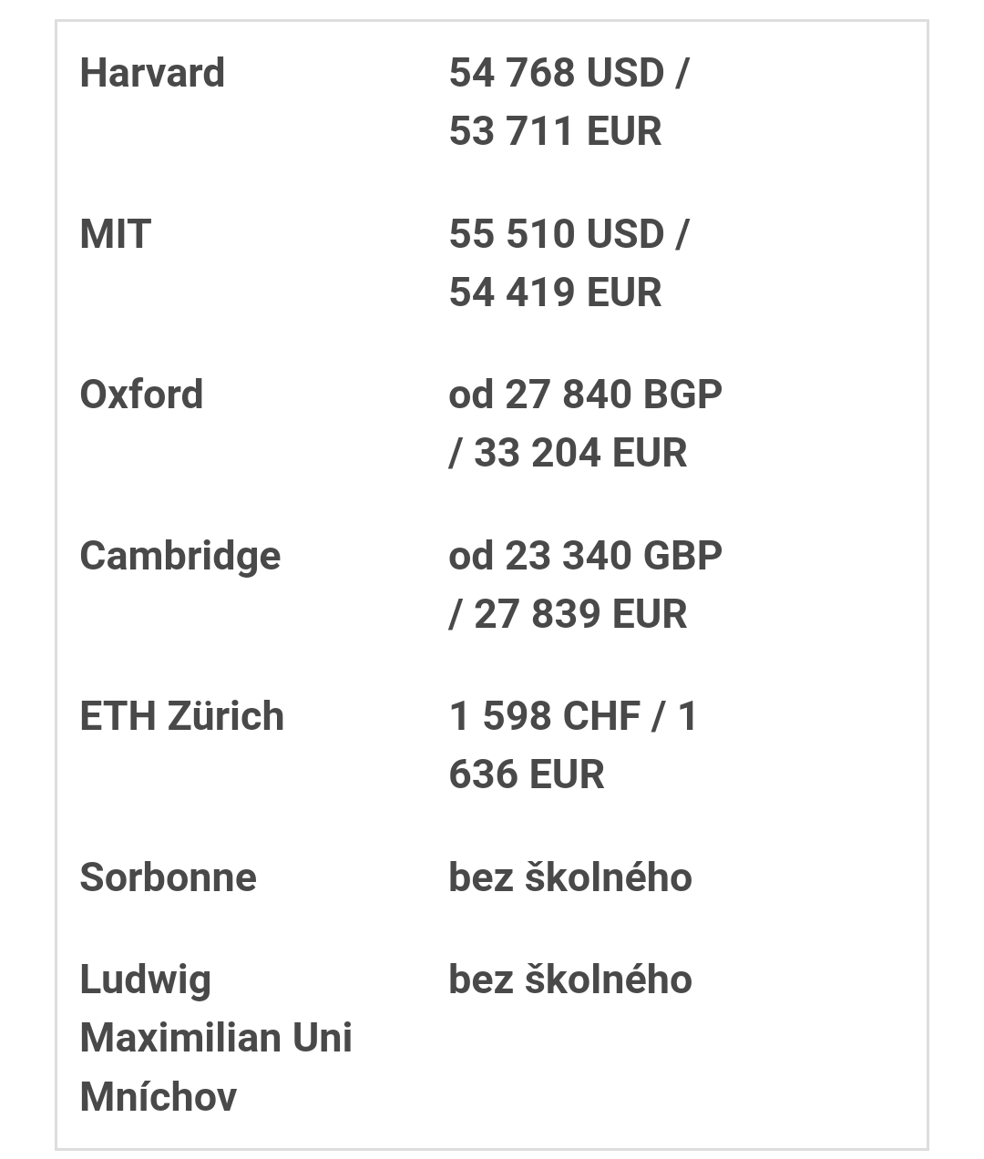Select the od 23 340 GBP text
This screenshot has width=984, height=1159.
click(585, 556)
